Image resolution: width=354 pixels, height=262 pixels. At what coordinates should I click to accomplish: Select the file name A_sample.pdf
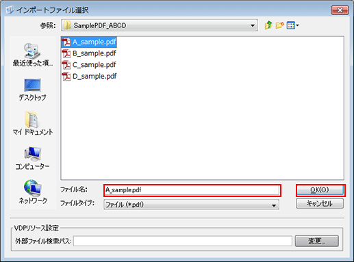(x=94, y=42)
